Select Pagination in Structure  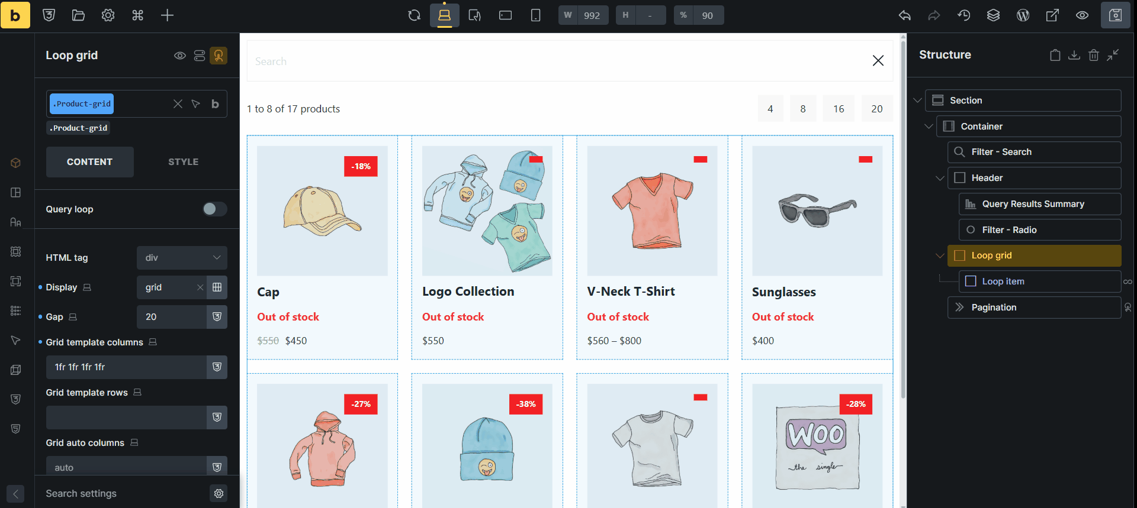click(x=1035, y=308)
